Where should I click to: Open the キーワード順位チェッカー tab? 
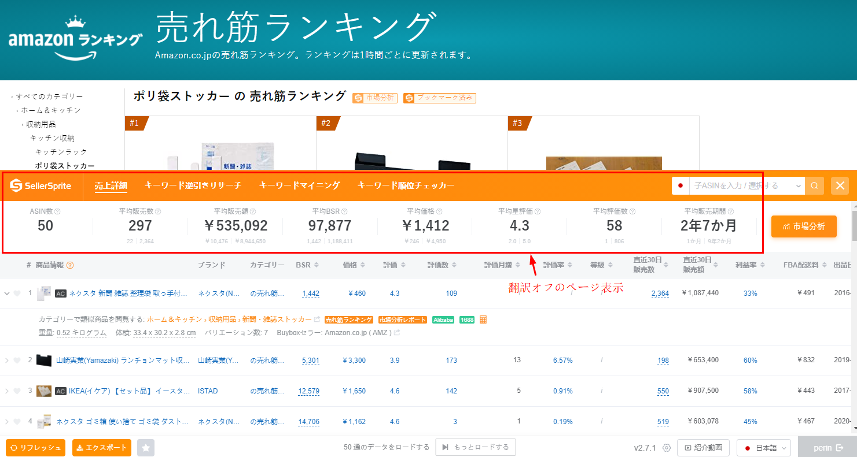tap(406, 185)
